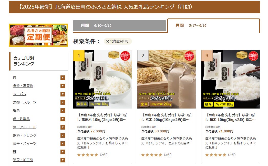Image resolution: width=268 pixels, height=166 pixels.
Task: Expand the 野菜 category arrow
Action: point(63,111)
